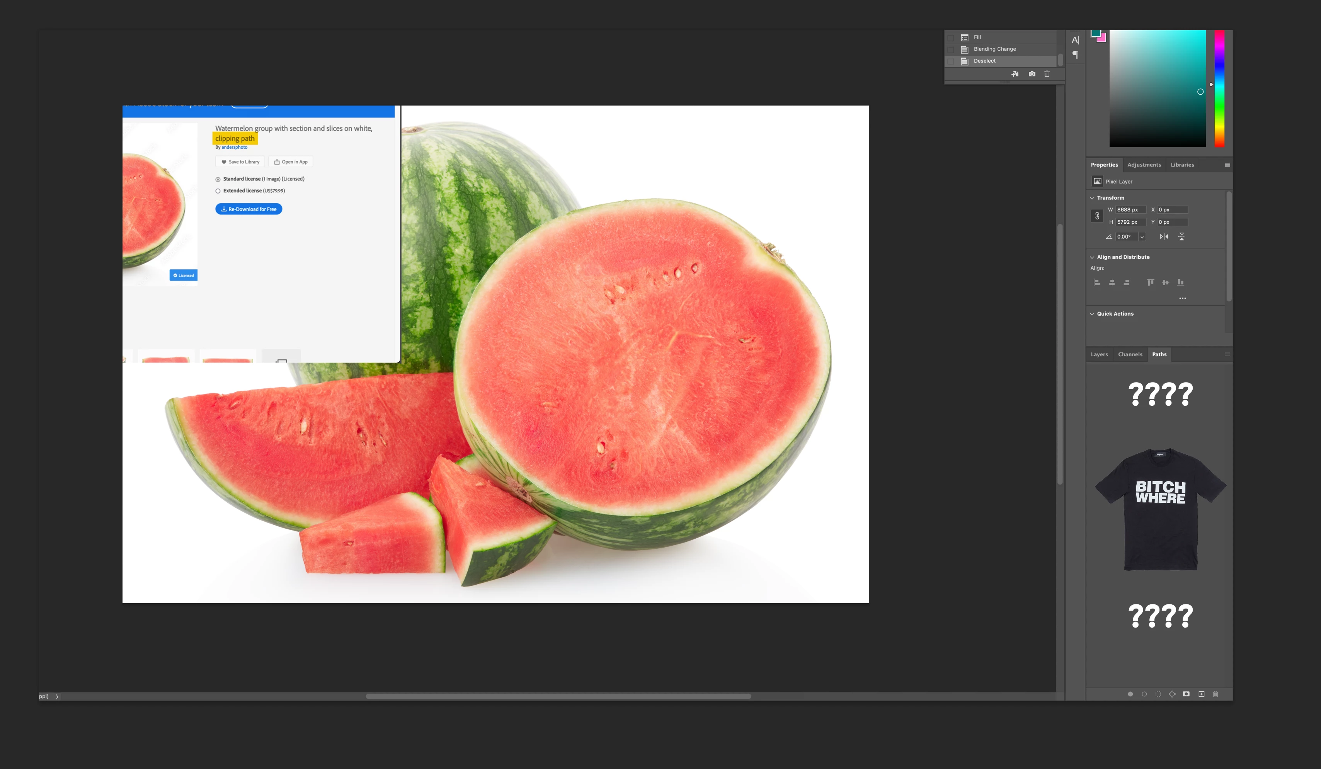Collapse the Transform section

tap(1092, 198)
